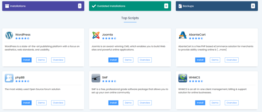The width and height of the screenshot is (262, 112).
Task: View the WordPress Overview
Action: tap(58, 60)
